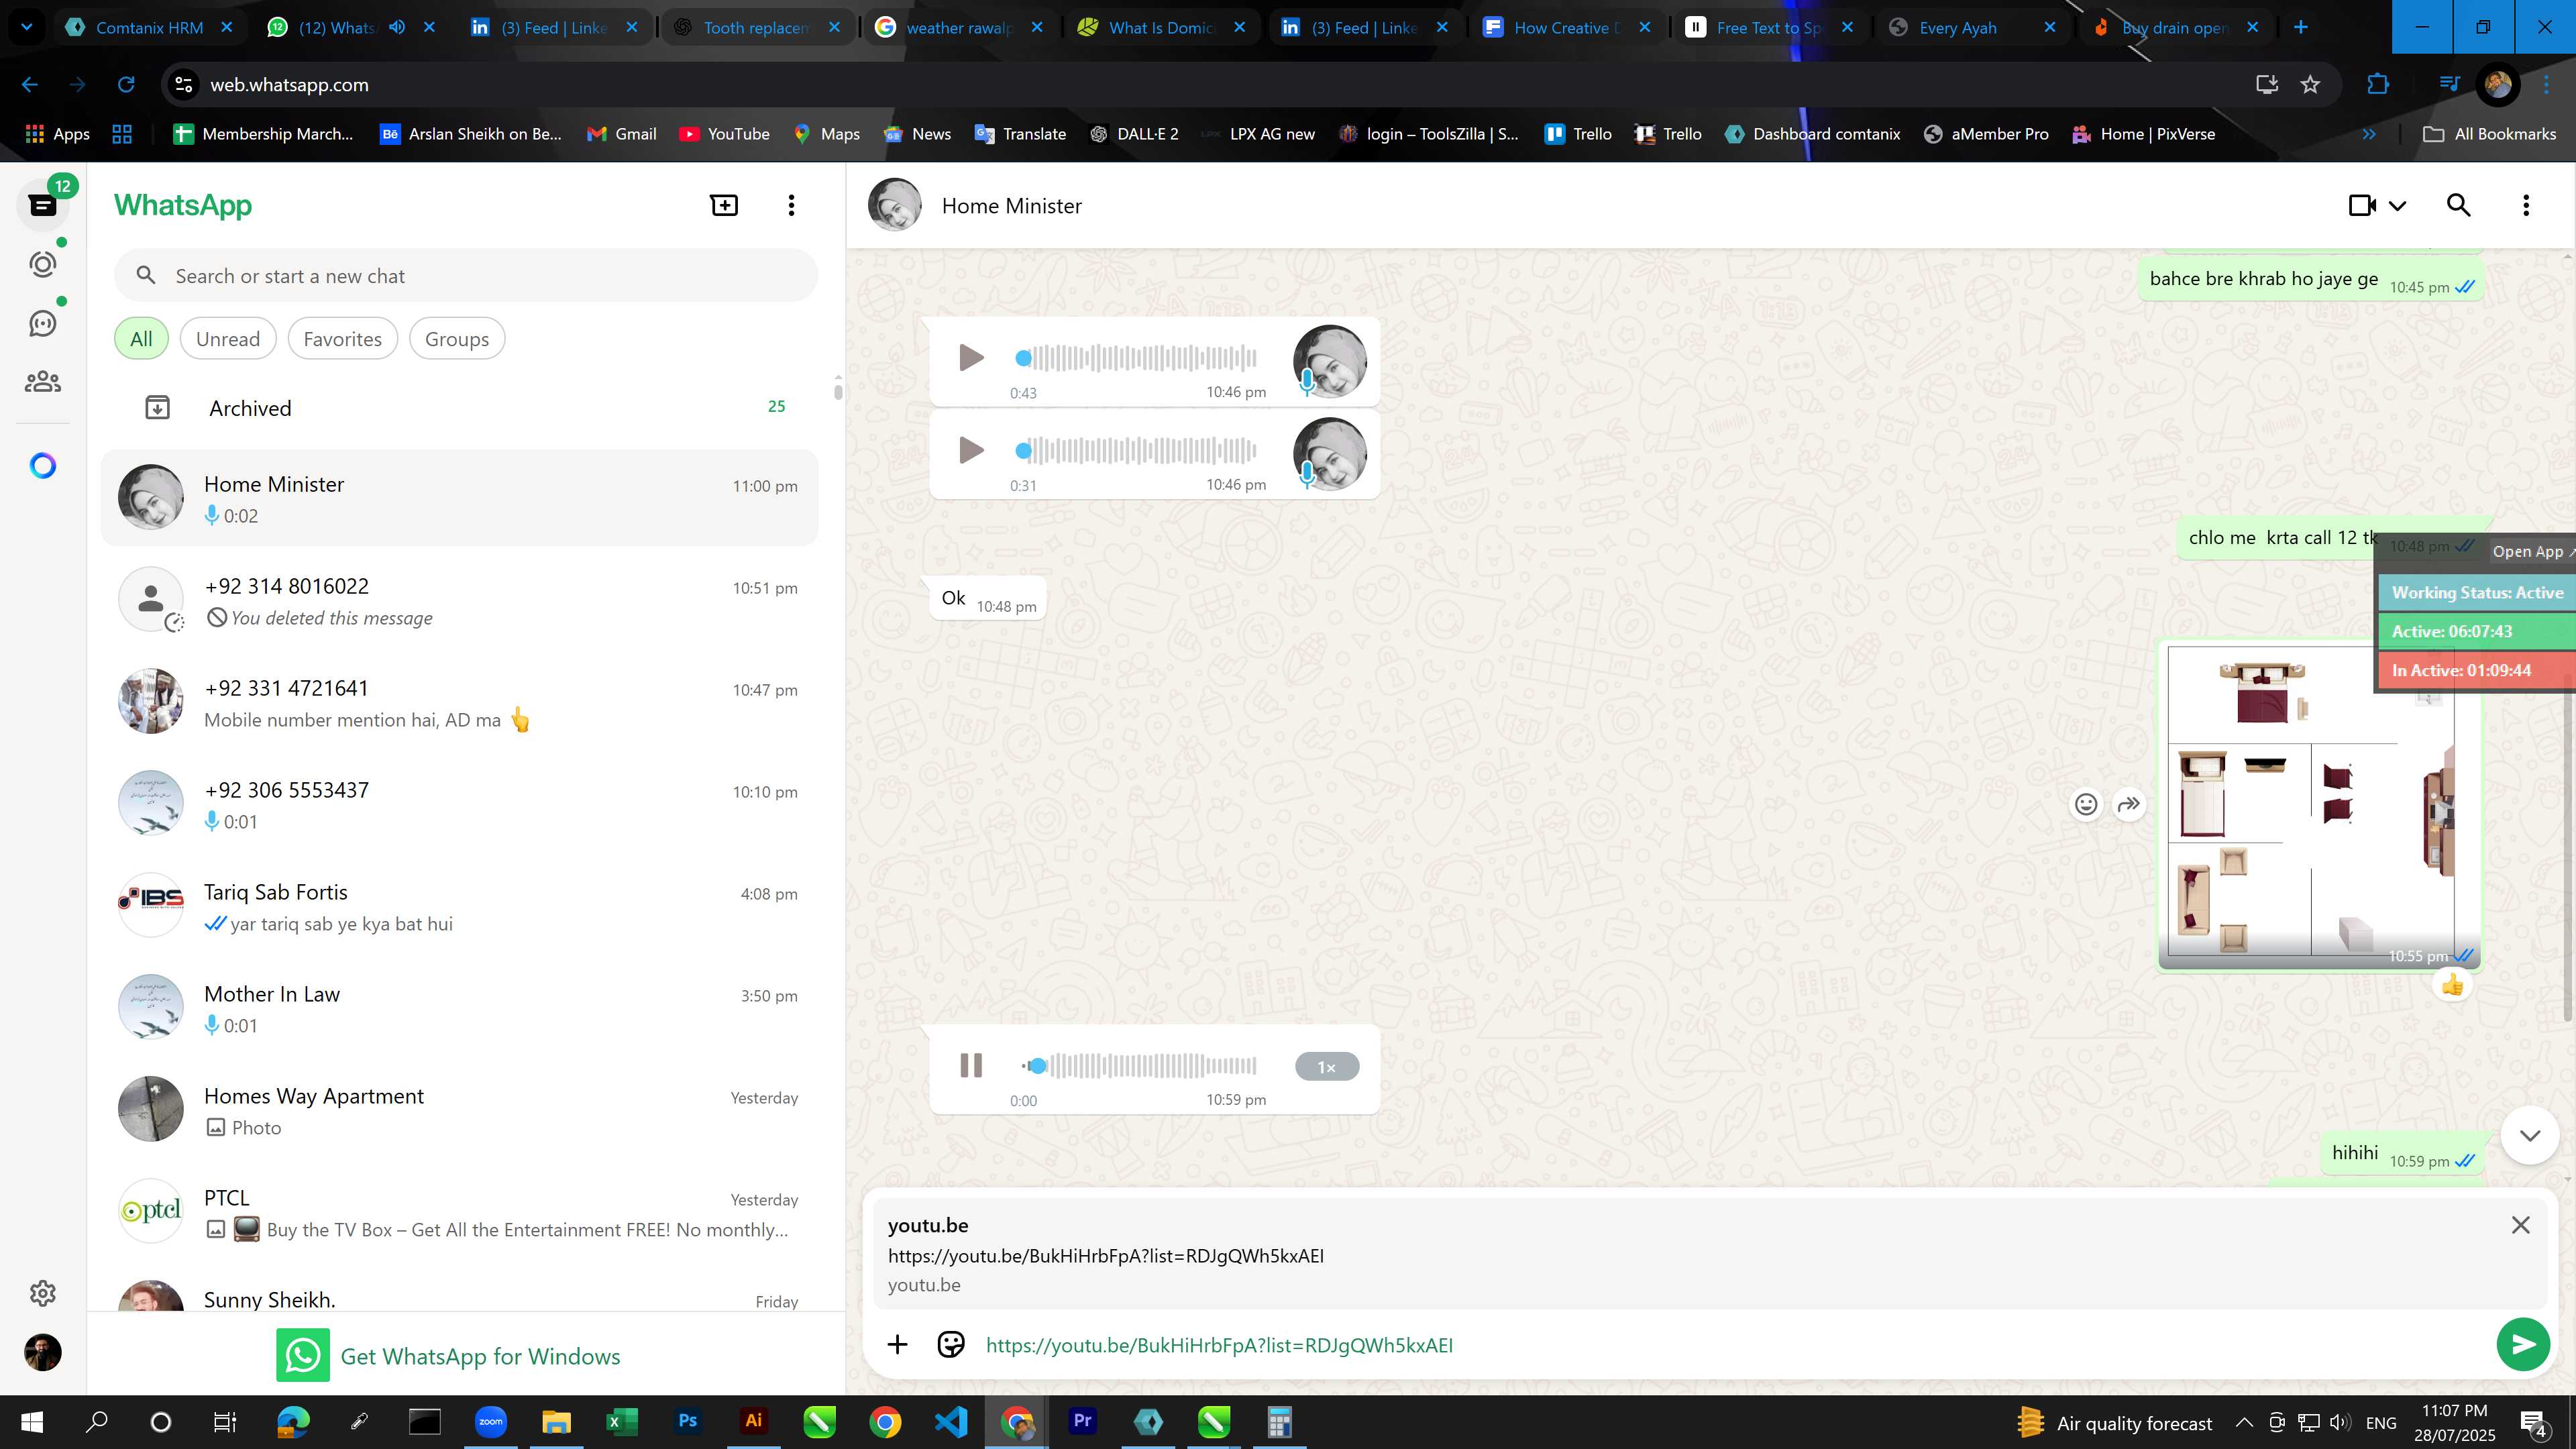The height and width of the screenshot is (1449, 2576).
Task: Open Excel from the taskbar
Action: pos(622,1422)
